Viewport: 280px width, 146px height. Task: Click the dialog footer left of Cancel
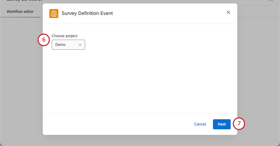pos(115,124)
